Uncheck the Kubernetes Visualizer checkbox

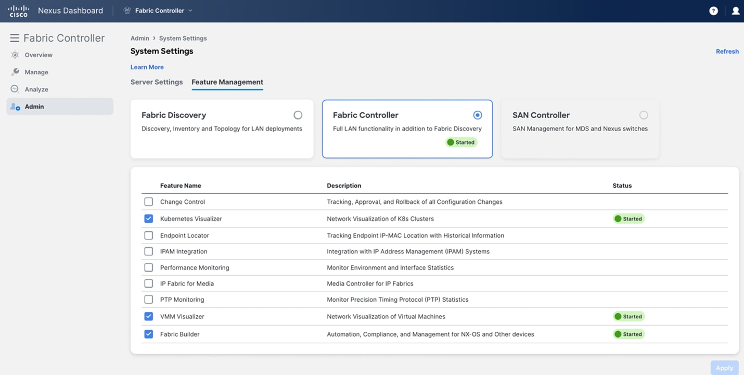point(149,218)
